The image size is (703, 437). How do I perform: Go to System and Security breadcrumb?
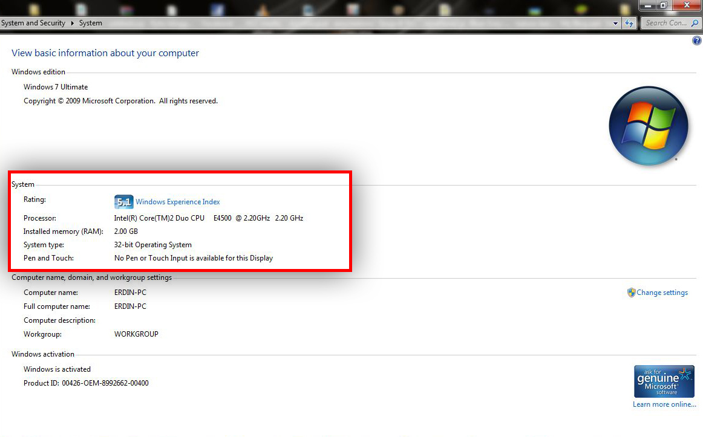(33, 23)
